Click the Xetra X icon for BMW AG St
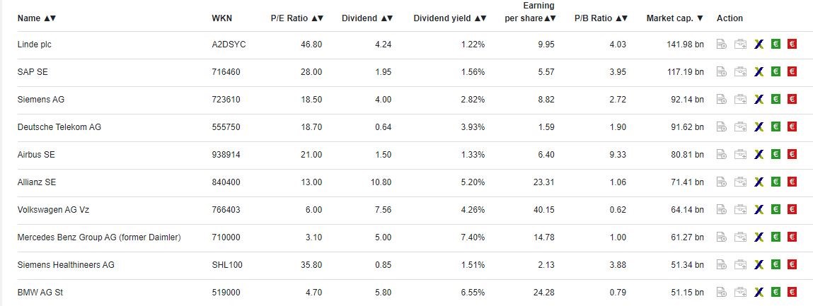813x306 pixels. (x=759, y=293)
